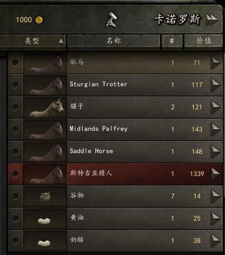Sort by the # quantity column
The image size is (225, 255).
pos(172,41)
